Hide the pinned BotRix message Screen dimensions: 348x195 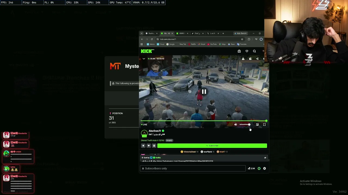(x=265, y=158)
